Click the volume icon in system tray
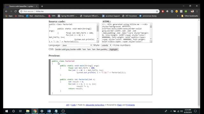 (182, 111)
